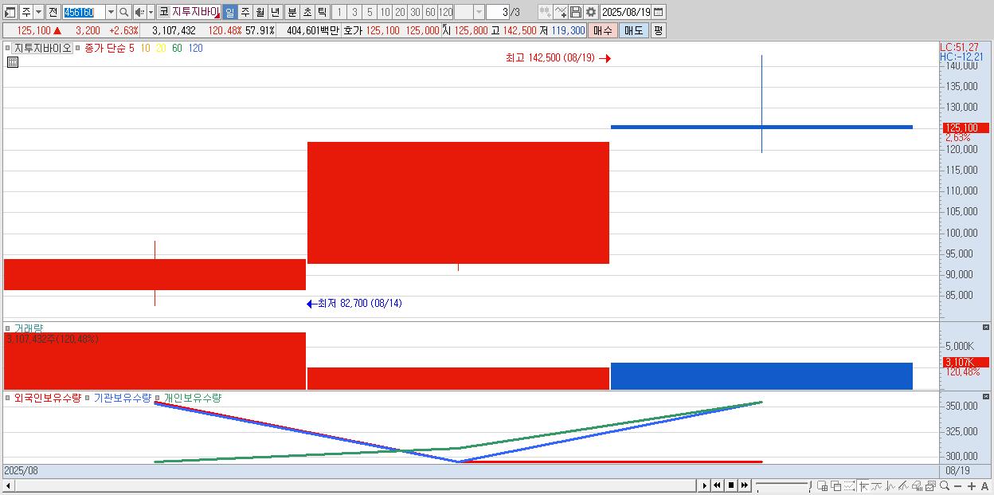Image resolution: width=994 pixels, height=495 pixels.
Task: Click the 매수 buy button
Action: [x=603, y=30]
